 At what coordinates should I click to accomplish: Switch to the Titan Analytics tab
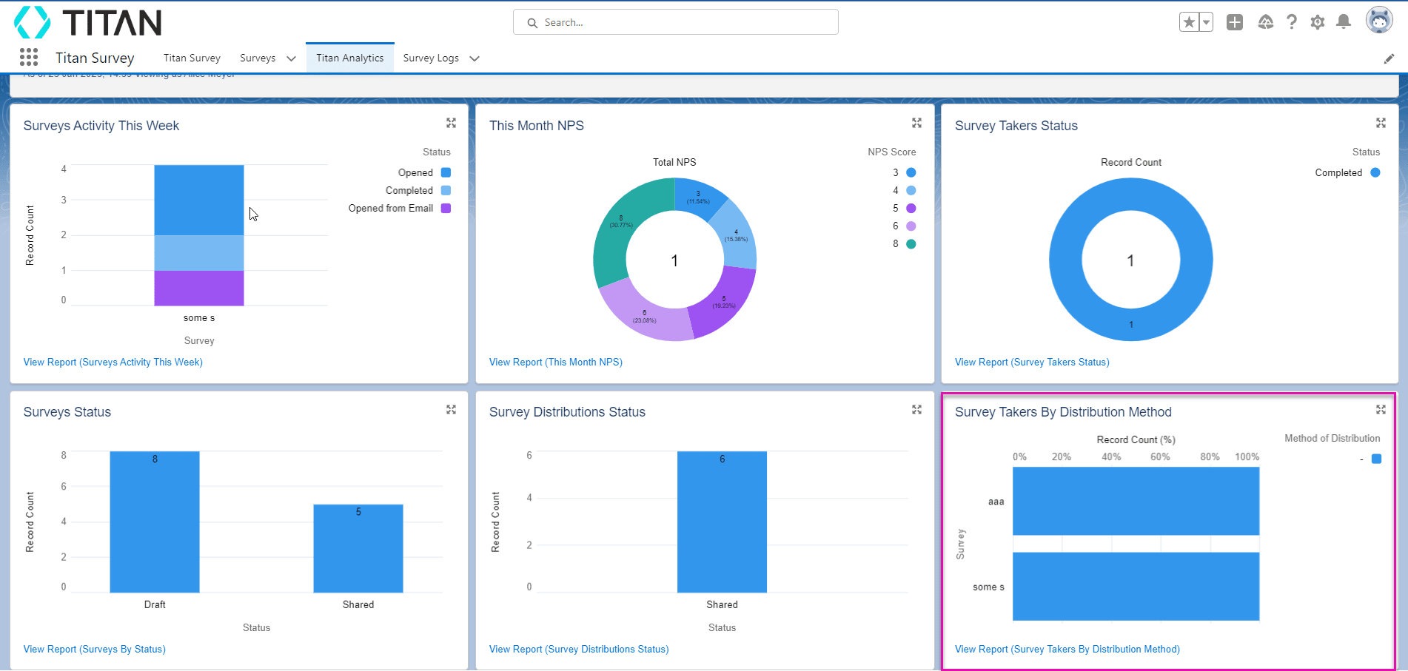[x=349, y=58]
